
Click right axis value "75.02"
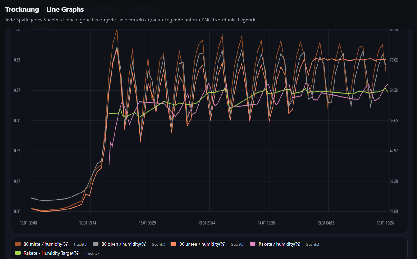pyautogui.click(x=394, y=60)
